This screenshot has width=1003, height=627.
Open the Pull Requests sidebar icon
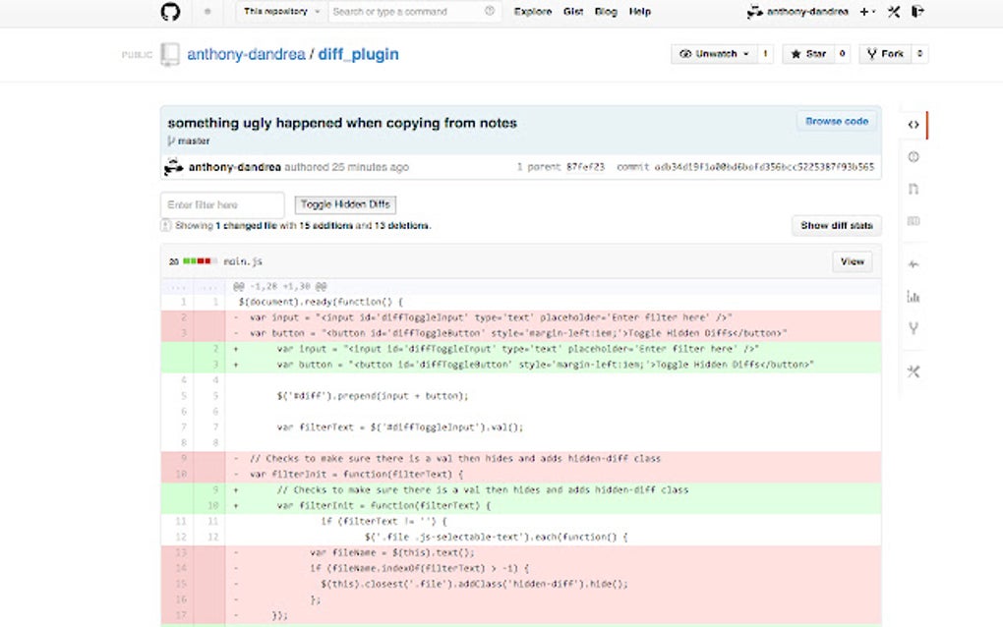point(913,188)
